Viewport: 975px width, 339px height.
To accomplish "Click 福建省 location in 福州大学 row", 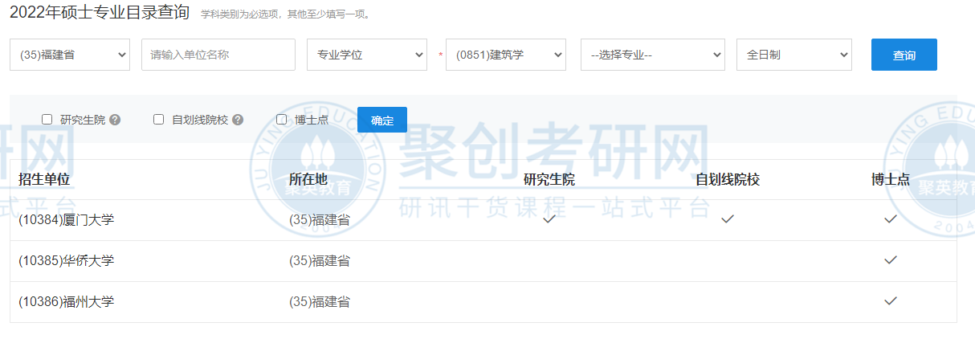I will 320,302.
